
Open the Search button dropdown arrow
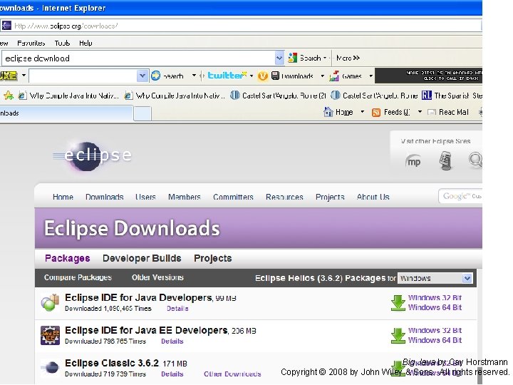pos(325,58)
